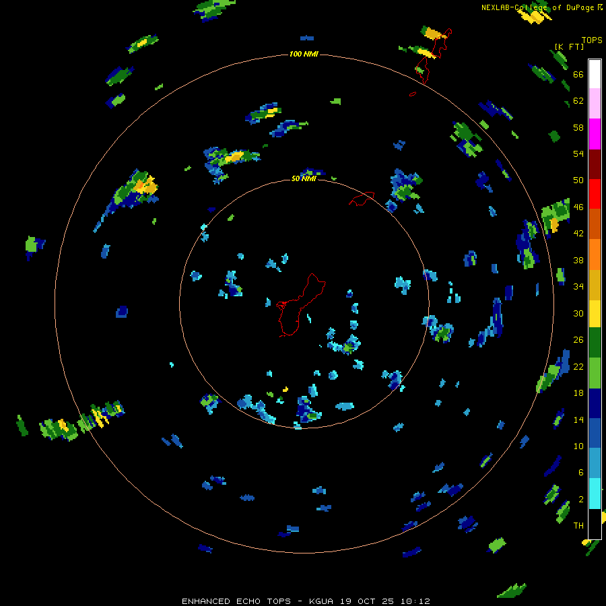Select the "TH" threshold label
Image resolution: width=606 pixels, height=606 pixels.
tap(578, 526)
